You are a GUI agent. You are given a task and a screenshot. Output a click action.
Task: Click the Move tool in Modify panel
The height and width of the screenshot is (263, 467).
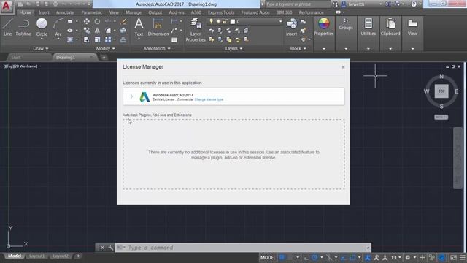point(86,21)
